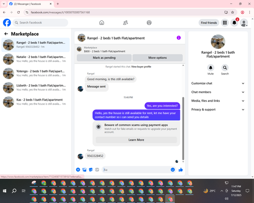The image size is (254, 203).
Task: Expand Media, files and links section
Action: coord(218,101)
